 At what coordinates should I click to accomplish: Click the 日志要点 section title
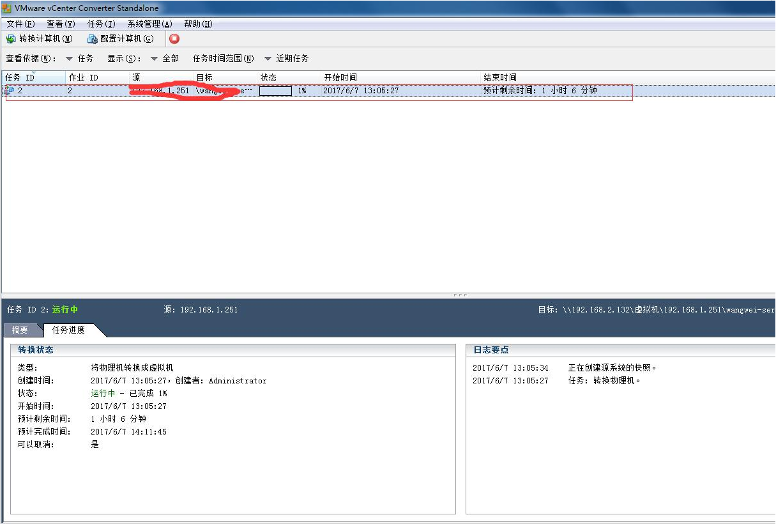point(491,350)
